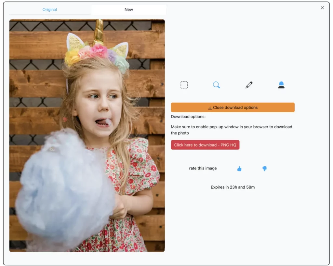This screenshot has height=266, width=333.
Task: Switch to the Original tab
Action: (49, 9)
